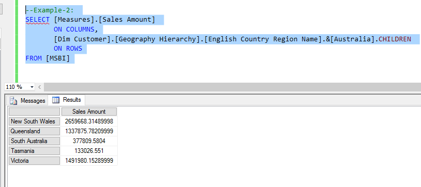Click cell value 133026.551
Screen dimensions: 421x187
point(89,151)
